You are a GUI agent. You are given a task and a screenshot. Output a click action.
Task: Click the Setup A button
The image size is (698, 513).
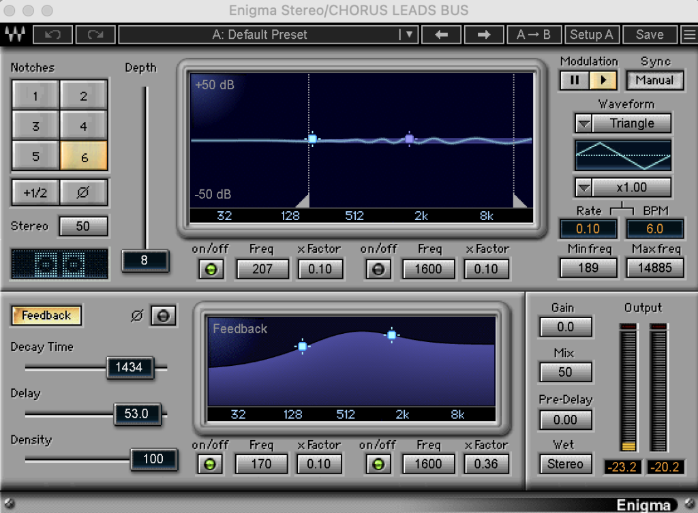[591, 34]
